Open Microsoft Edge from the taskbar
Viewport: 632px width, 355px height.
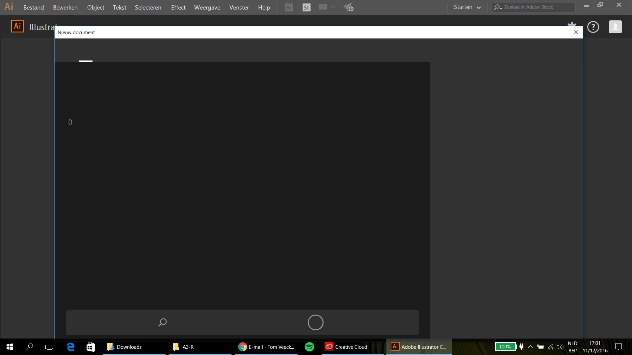point(70,347)
